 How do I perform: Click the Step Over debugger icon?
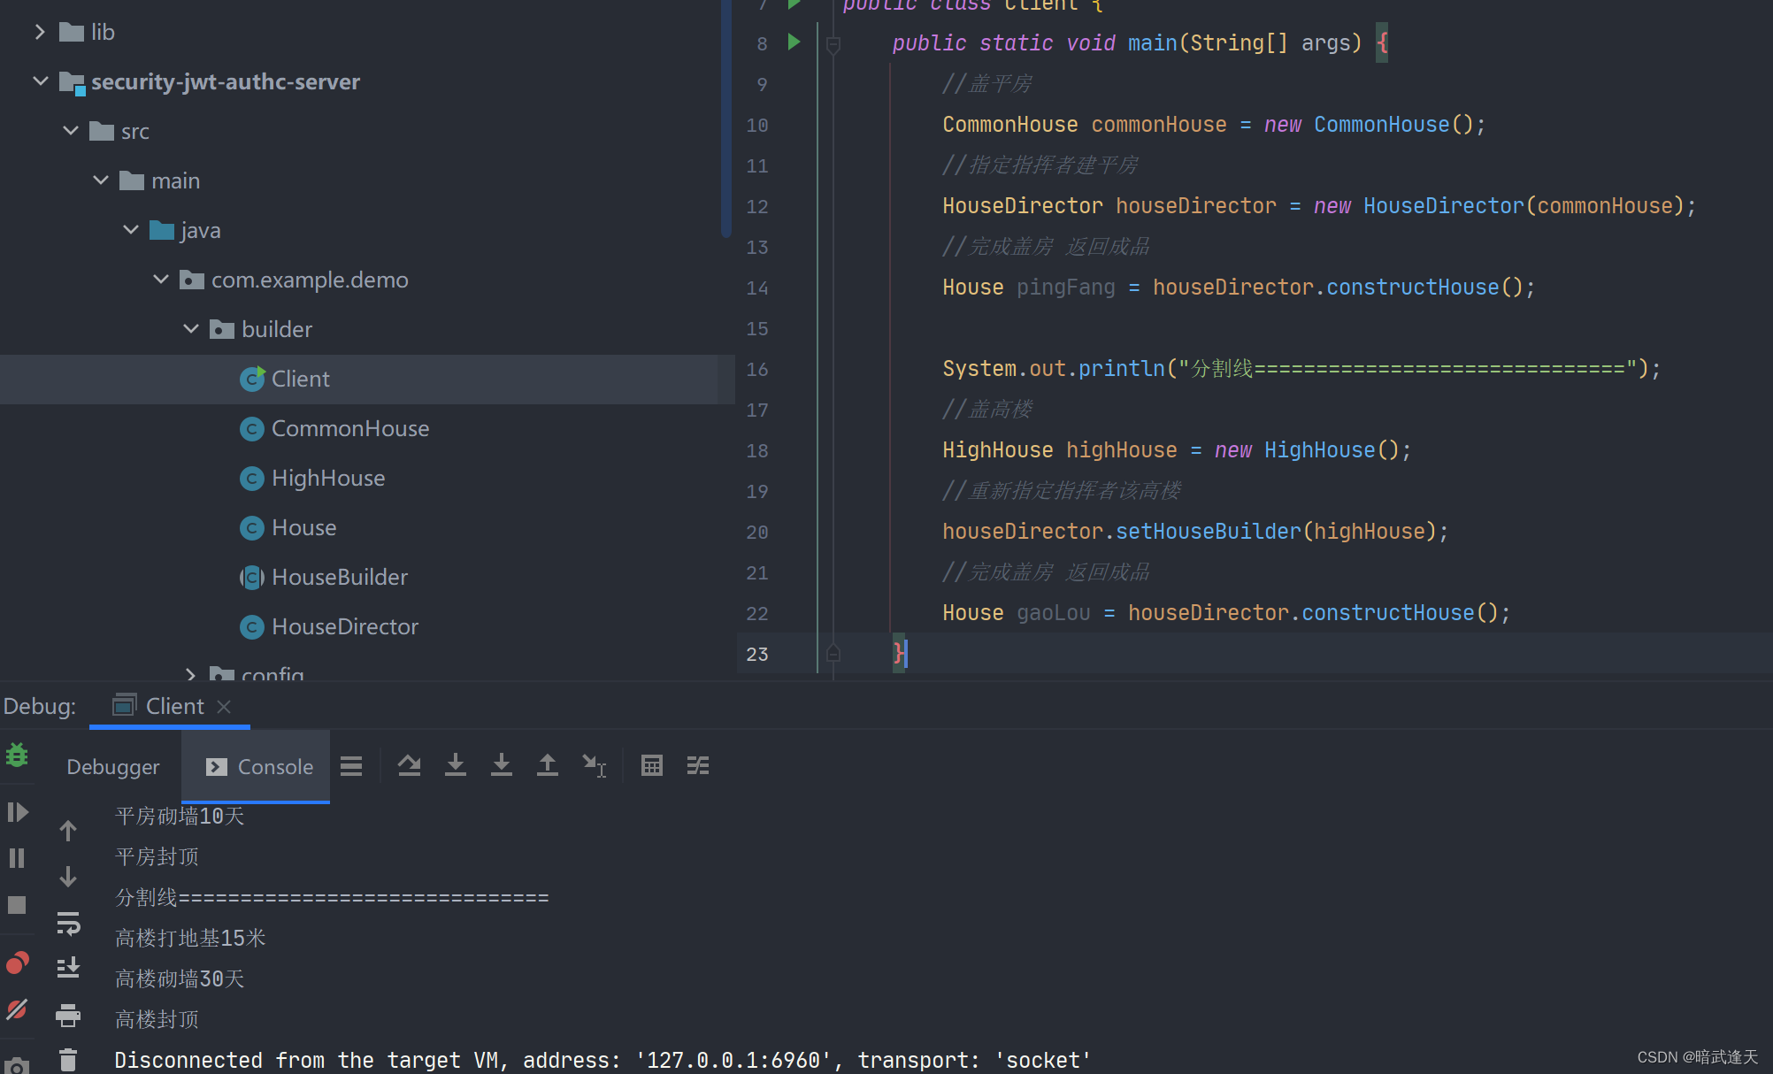coord(409,765)
